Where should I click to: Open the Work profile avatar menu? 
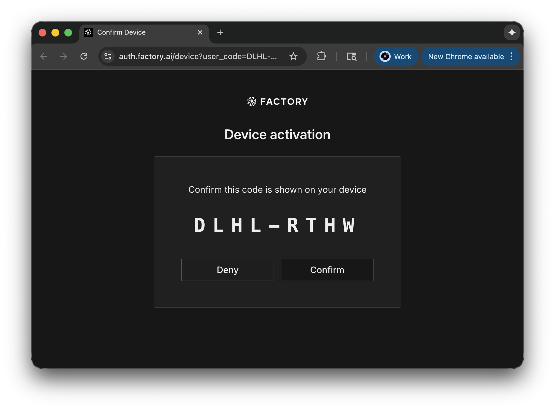[385, 56]
